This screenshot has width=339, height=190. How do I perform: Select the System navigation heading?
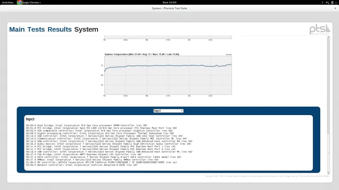[x=86, y=29]
